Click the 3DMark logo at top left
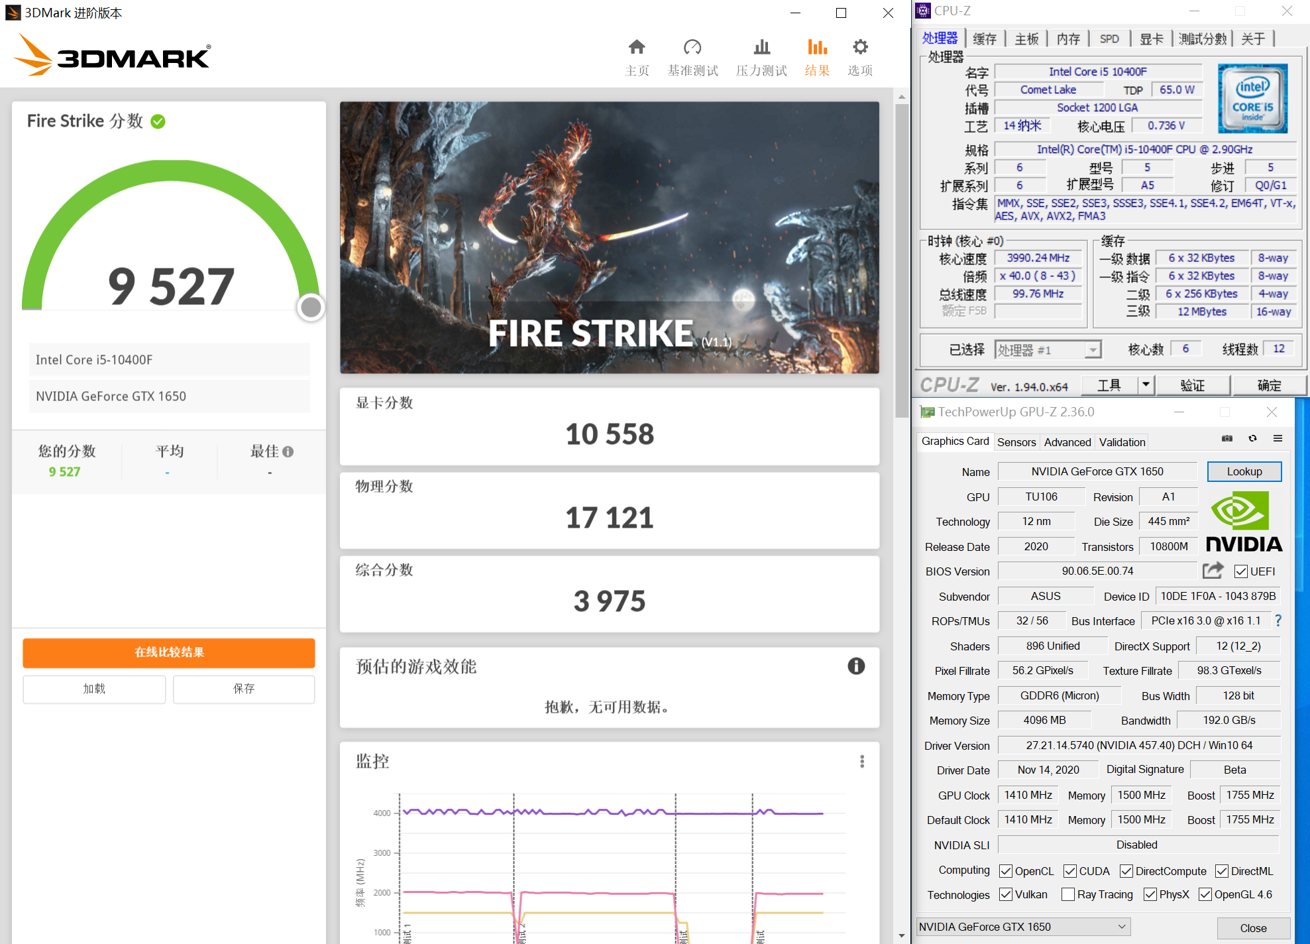Image resolution: width=1310 pixels, height=944 pixels. pyautogui.click(x=112, y=55)
